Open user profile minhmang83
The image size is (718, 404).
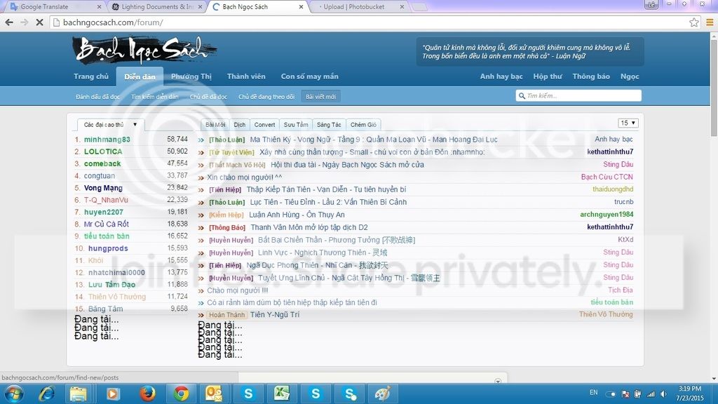coord(107,140)
